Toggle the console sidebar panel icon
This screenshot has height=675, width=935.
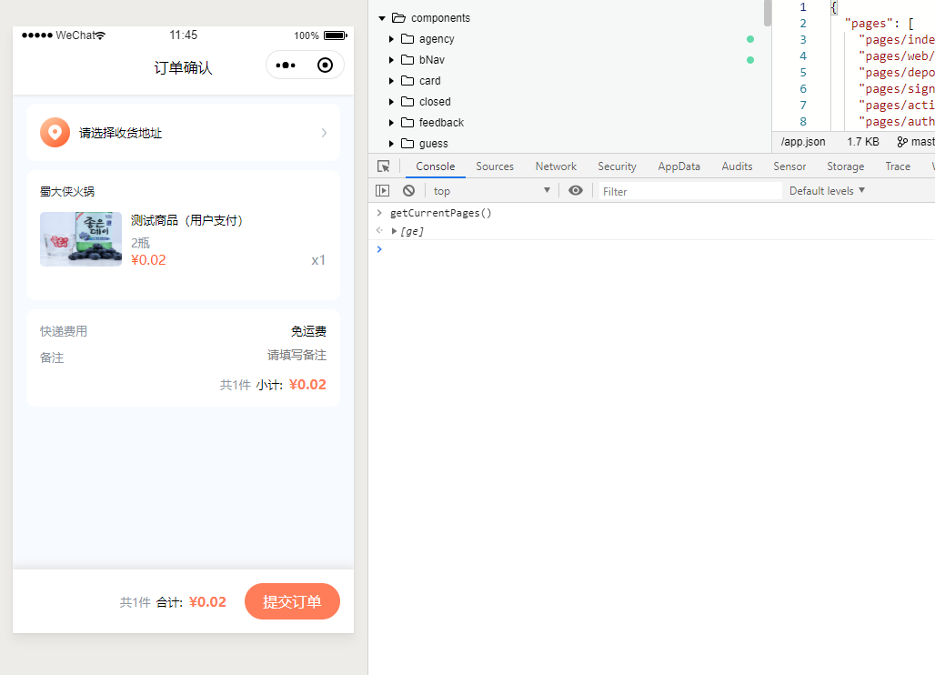(x=382, y=191)
